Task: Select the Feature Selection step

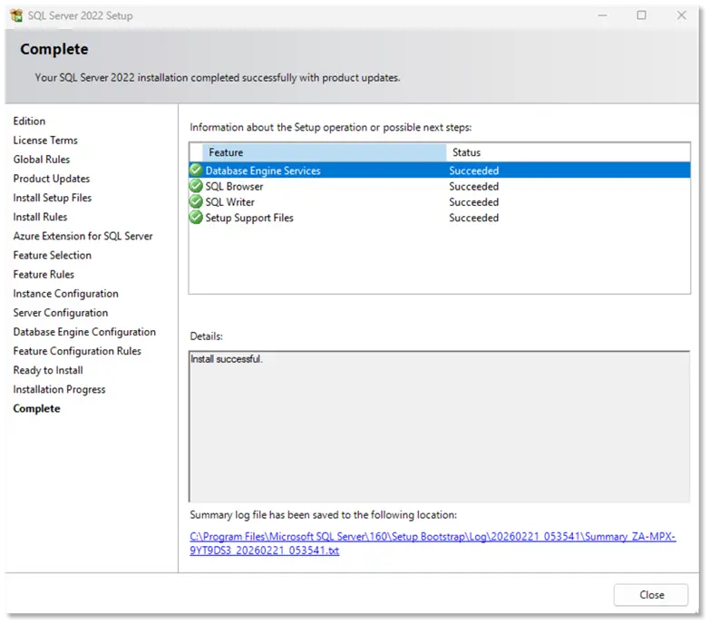Action: 53,256
